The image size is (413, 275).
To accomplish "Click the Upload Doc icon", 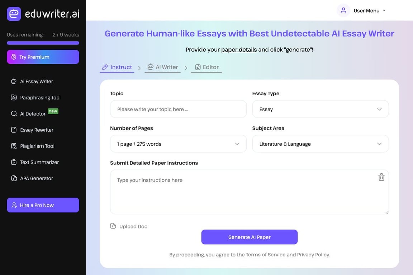I will pos(113,226).
